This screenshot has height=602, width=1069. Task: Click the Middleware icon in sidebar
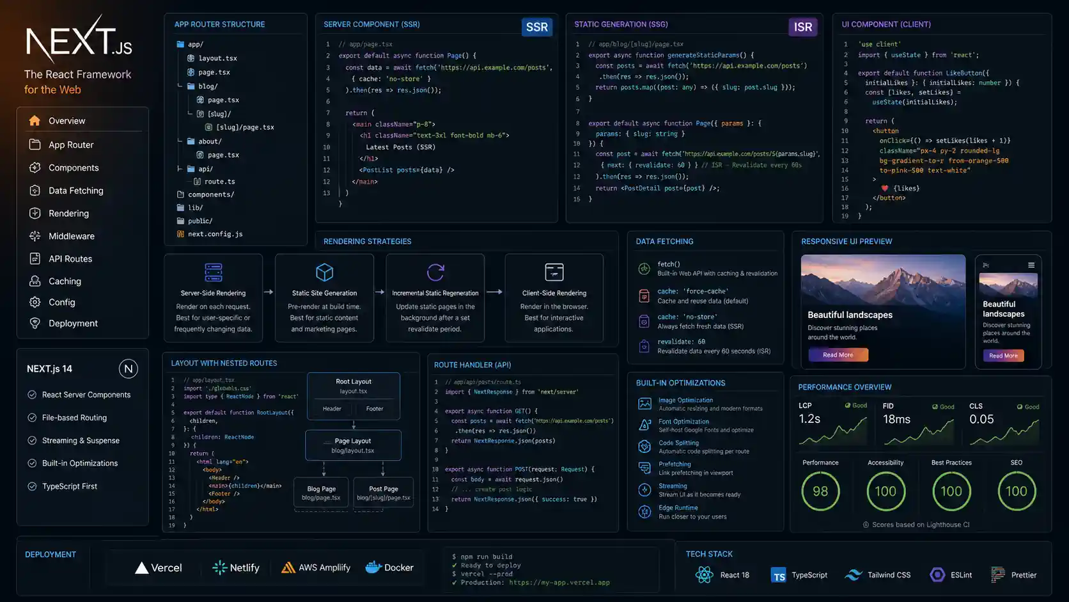[35, 236]
